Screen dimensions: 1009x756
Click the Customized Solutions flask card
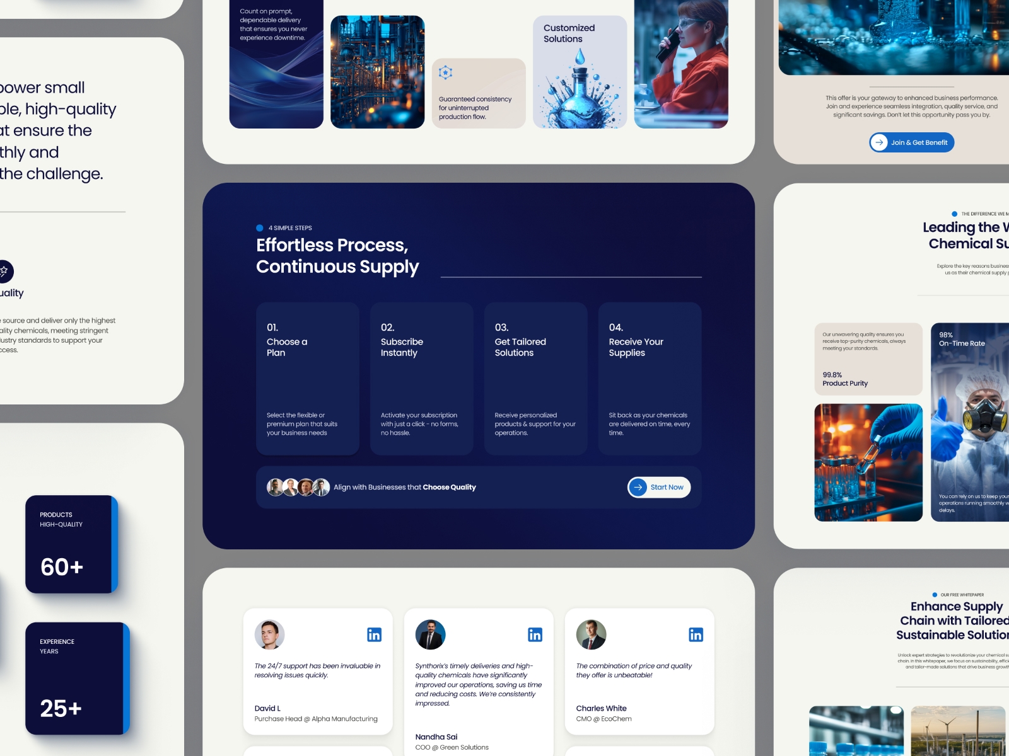pos(580,72)
